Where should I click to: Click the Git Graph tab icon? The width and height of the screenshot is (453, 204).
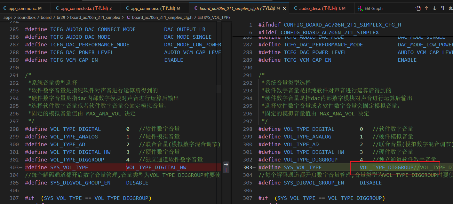[360, 8]
